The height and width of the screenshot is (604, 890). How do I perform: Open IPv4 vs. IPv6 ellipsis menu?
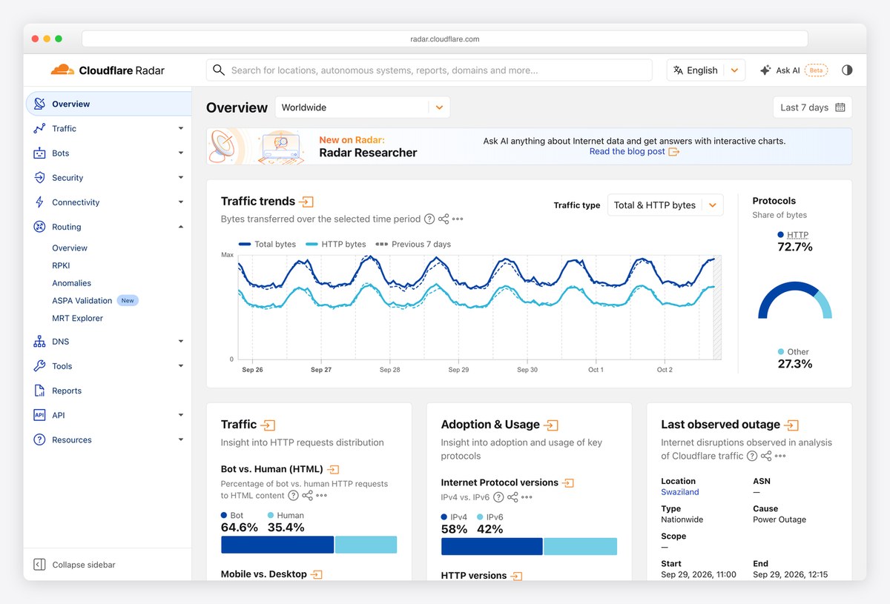coord(527,497)
